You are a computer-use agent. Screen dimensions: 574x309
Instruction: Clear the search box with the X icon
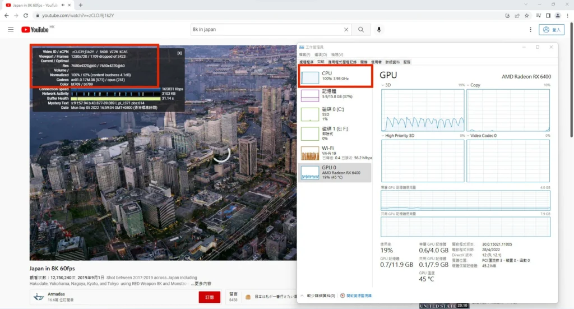coord(346,29)
